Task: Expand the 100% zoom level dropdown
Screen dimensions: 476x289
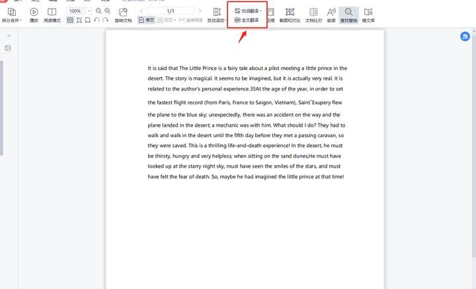Action: [89, 11]
